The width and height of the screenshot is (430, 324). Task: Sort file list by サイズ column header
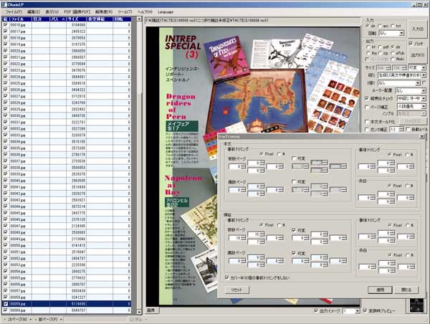click(76, 19)
